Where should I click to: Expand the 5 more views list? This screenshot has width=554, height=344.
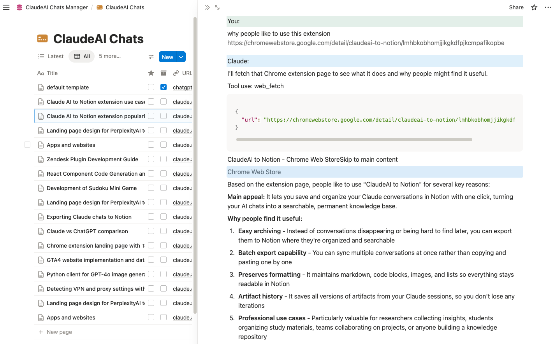(110, 56)
